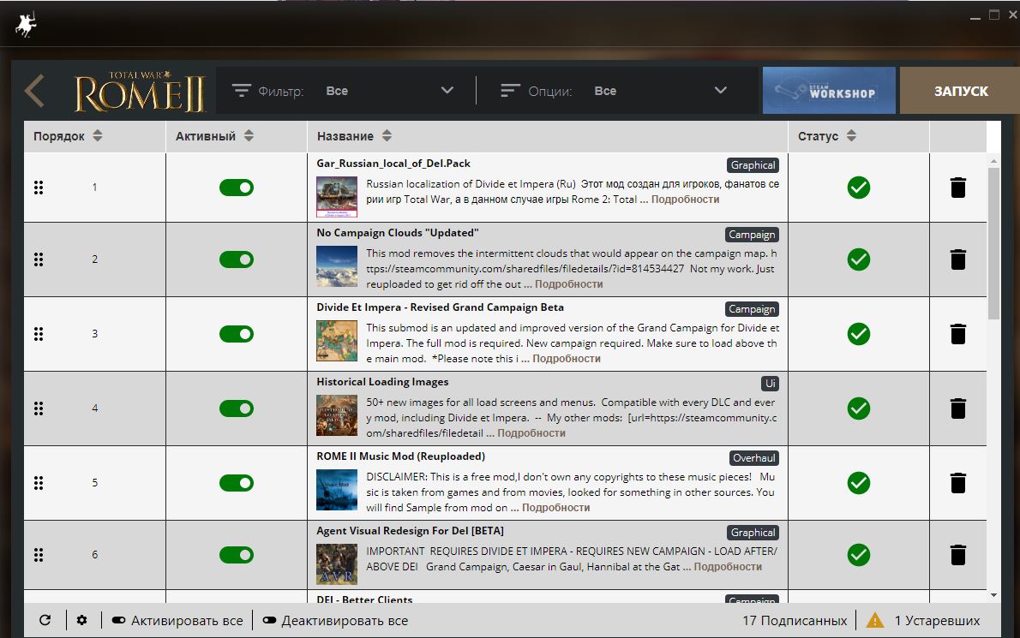Disable the Gar_Russian_local_of_Del.Pack mod toggle
This screenshot has width=1020, height=638.
tap(236, 188)
